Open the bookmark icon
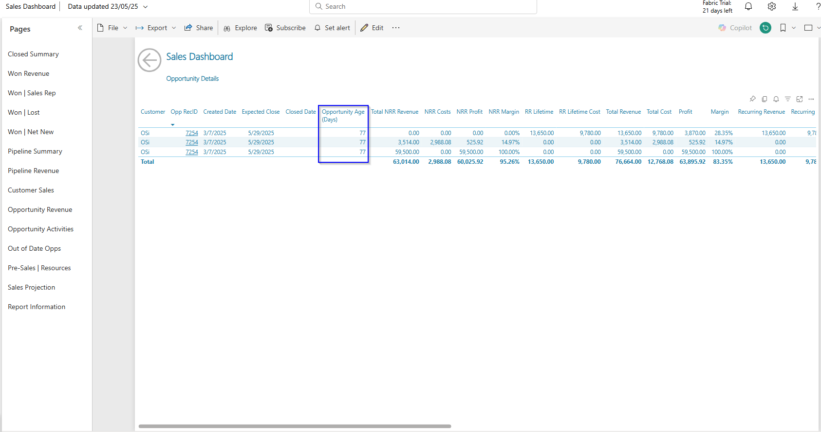821x432 pixels. [783, 28]
